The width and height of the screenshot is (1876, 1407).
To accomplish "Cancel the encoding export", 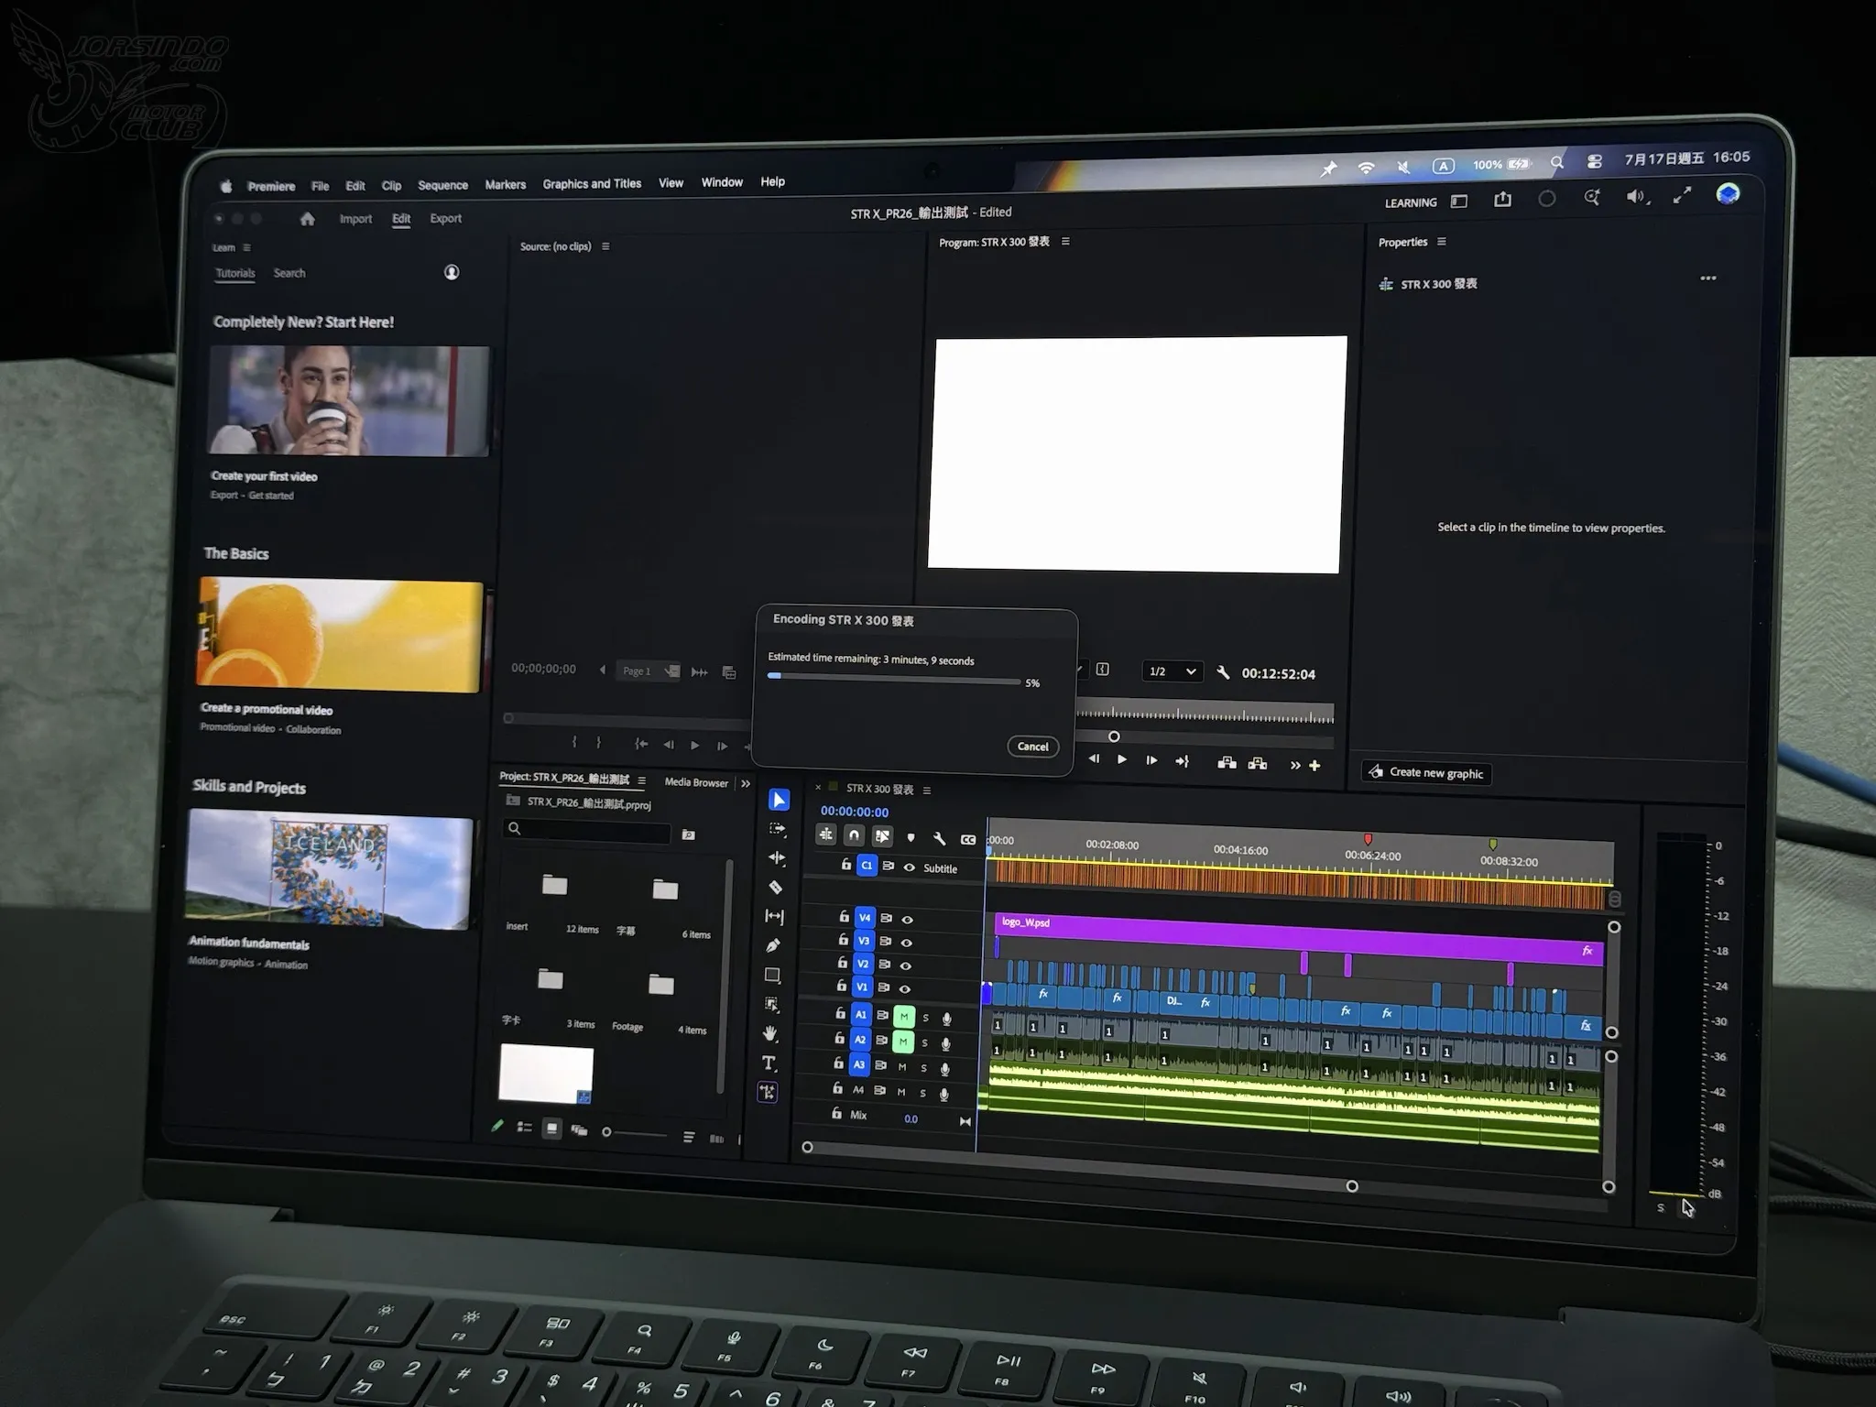I will (x=1033, y=747).
